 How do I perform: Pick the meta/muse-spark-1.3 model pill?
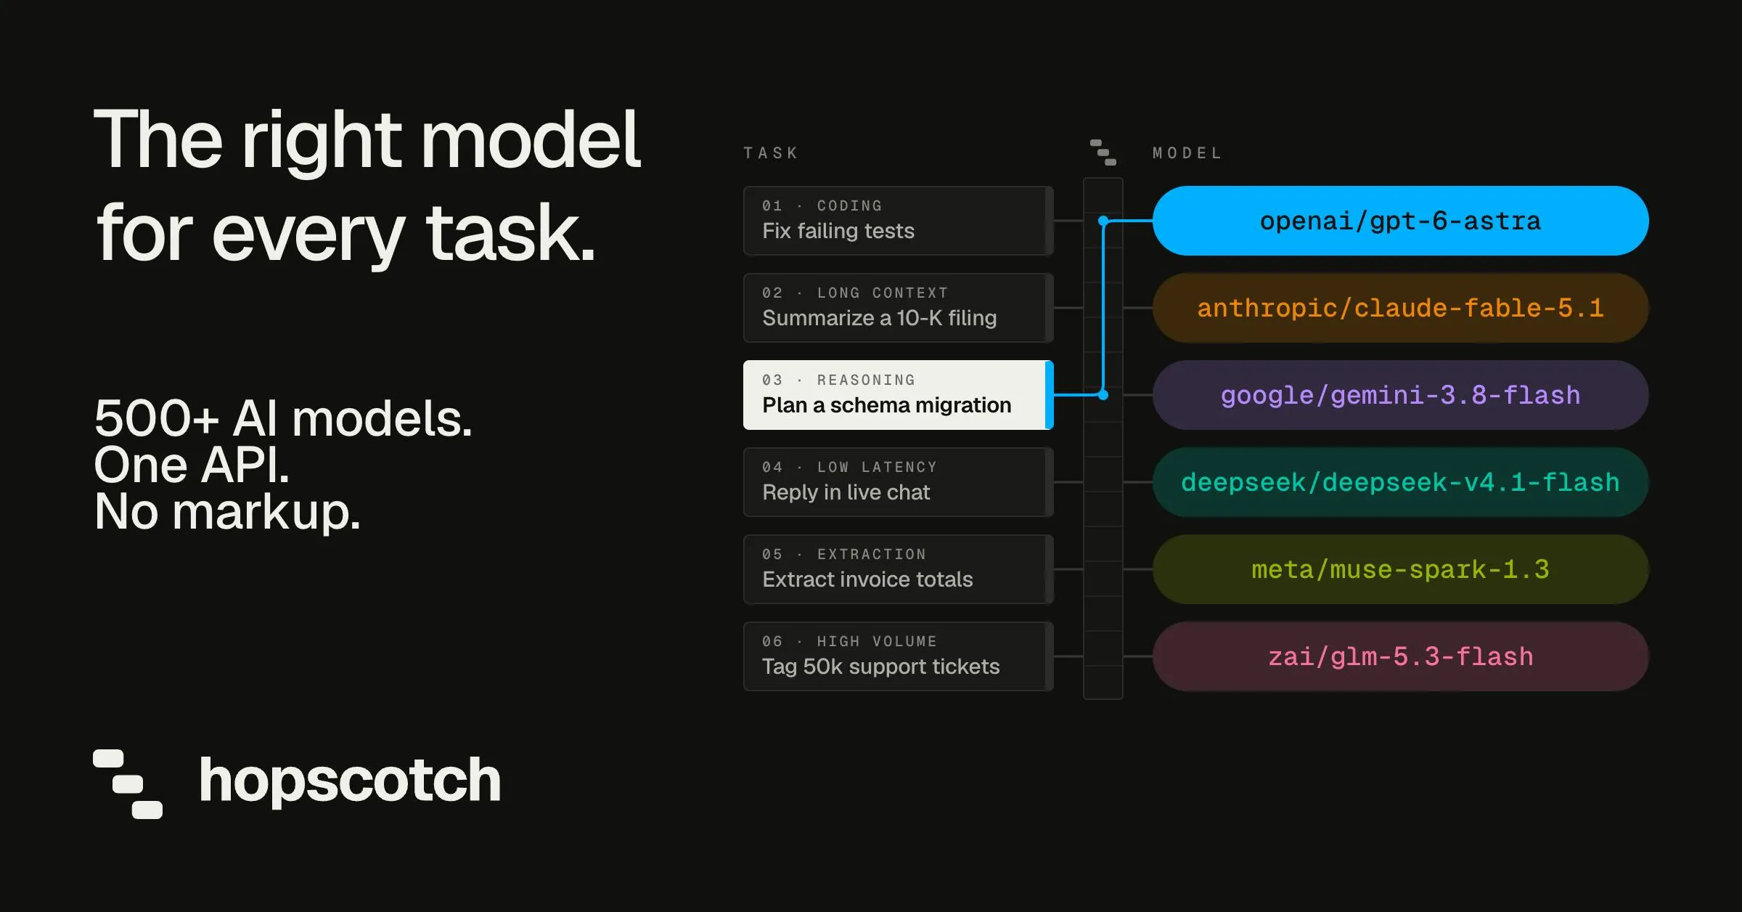pos(1401,569)
